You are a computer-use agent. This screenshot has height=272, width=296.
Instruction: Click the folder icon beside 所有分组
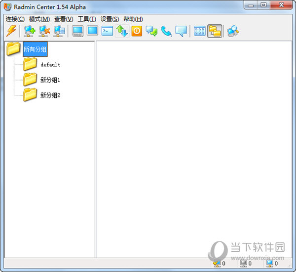13,48
